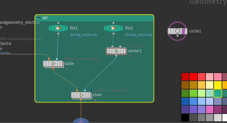This screenshot has width=227, height=123.
Task: Pick the teal green color swatch
Action: click(218, 93)
